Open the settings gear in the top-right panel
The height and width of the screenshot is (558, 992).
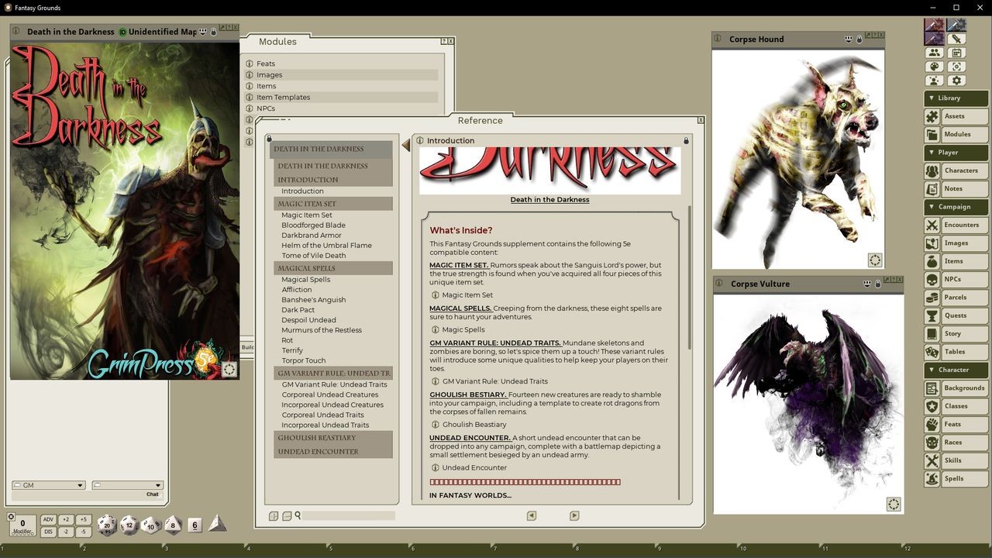coord(956,80)
